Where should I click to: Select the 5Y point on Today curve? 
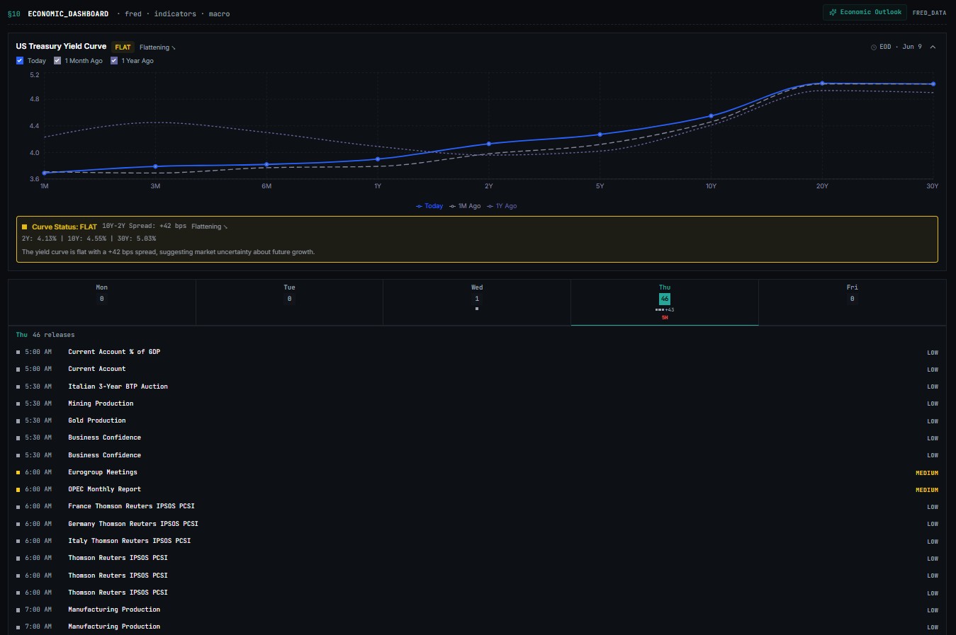(x=600, y=135)
